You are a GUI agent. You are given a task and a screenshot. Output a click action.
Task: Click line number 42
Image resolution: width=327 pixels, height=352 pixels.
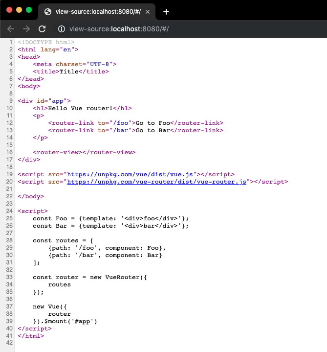point(9,343)
